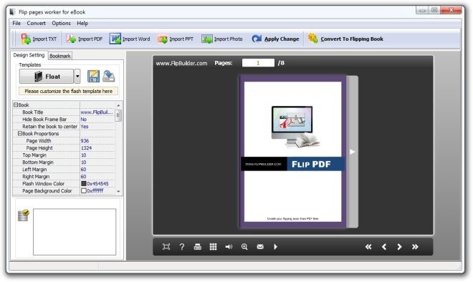Click the book cover page preview

[x=292, y=152]
